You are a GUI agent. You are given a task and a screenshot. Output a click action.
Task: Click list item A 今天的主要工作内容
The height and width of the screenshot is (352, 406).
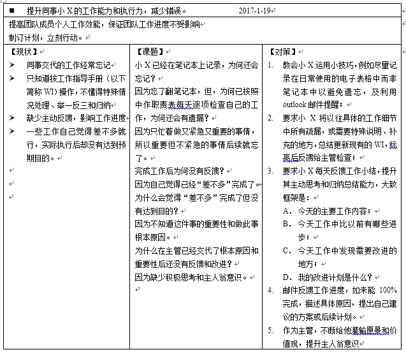click(335, 211)
